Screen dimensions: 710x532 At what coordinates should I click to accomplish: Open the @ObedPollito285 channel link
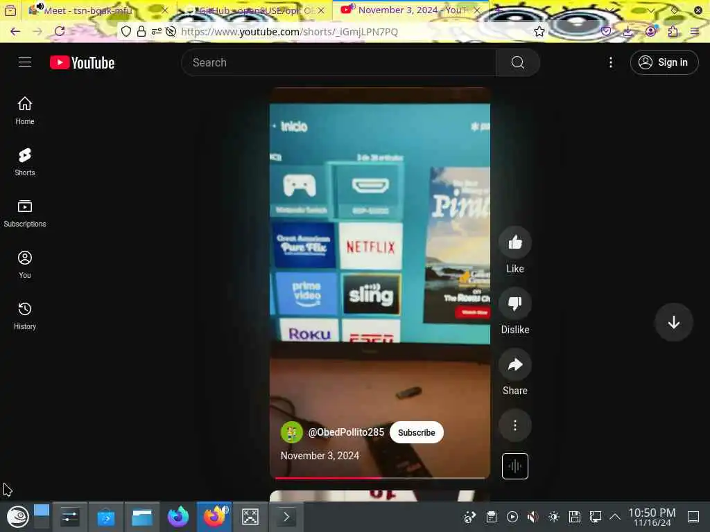click(346, 432)
